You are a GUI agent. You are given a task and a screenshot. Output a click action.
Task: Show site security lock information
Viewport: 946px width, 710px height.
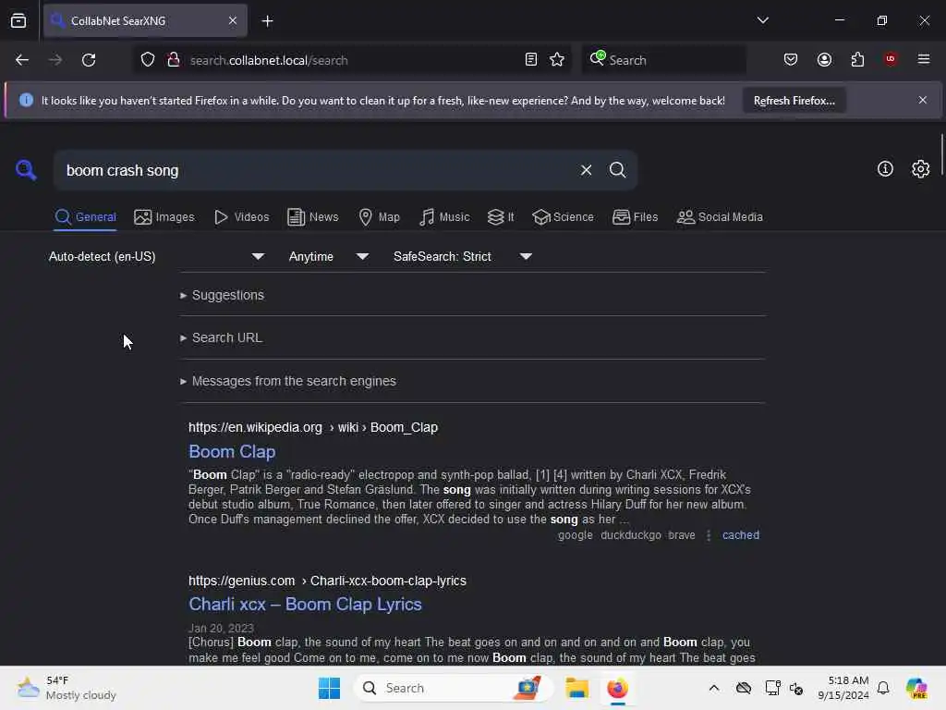pyautogui.click(x=174, y=60)
